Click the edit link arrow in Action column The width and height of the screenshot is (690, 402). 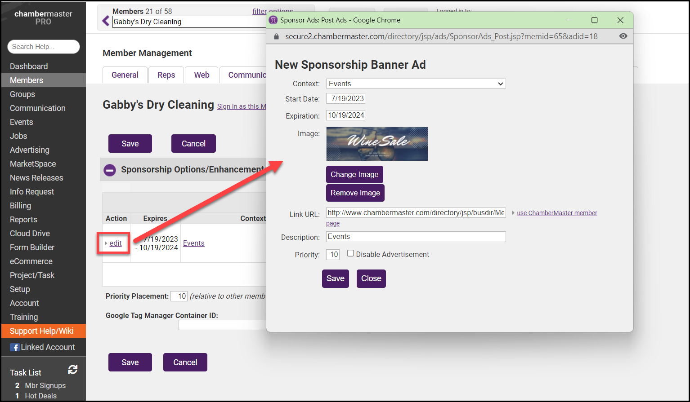(106, 243)
